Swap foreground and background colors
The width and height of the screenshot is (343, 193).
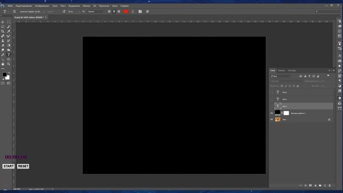(x=9, y=73)
